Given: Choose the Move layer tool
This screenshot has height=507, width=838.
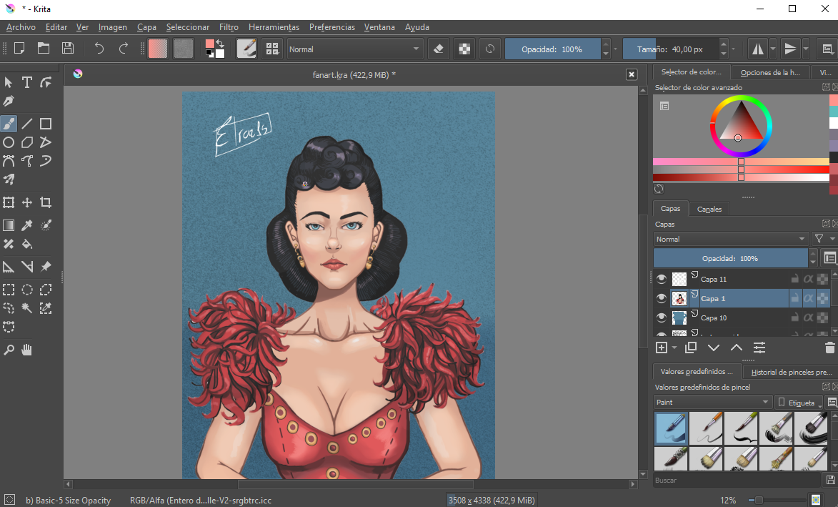Looking at the screenshot, I should coord(26,202).
